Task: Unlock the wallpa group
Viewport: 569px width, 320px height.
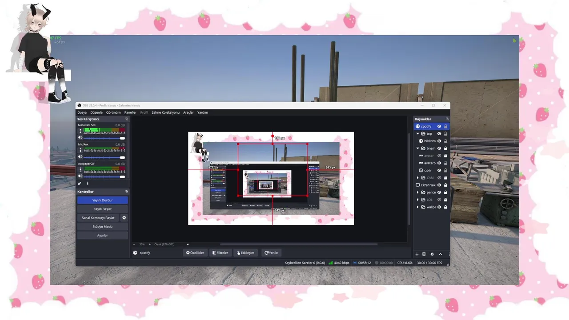Action: click(x=445, y=207)
